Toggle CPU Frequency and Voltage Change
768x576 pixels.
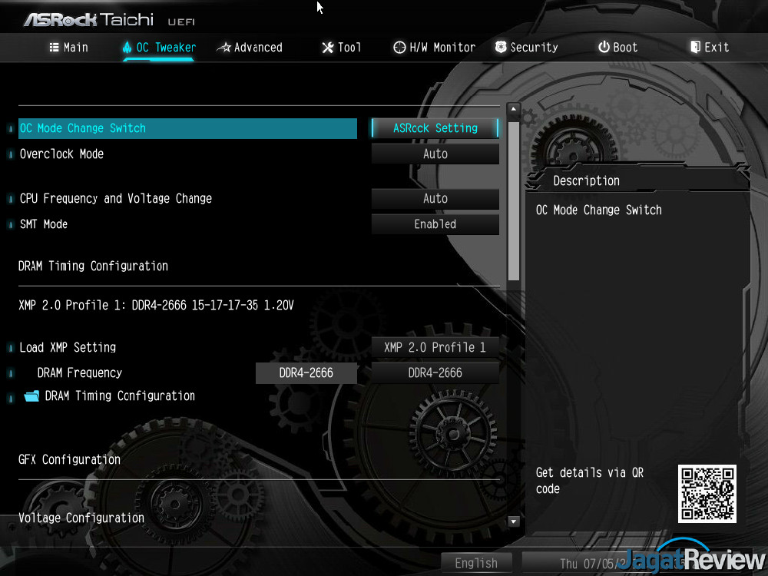click(x=435, y=198)
